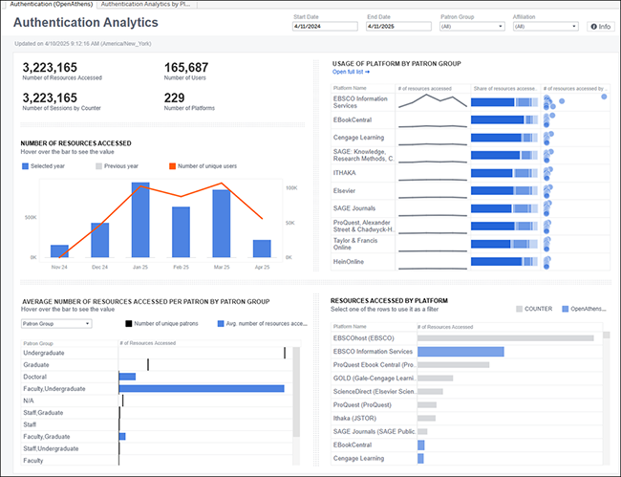The height and width of the screenshot is (477, 621).
Task: Click the Number of unique patrons legend swatch
Action: (129, 324)
